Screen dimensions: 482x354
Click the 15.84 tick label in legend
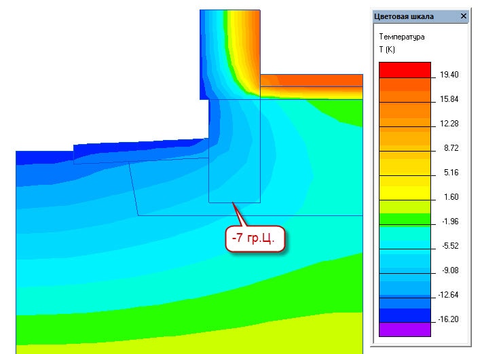449,99
